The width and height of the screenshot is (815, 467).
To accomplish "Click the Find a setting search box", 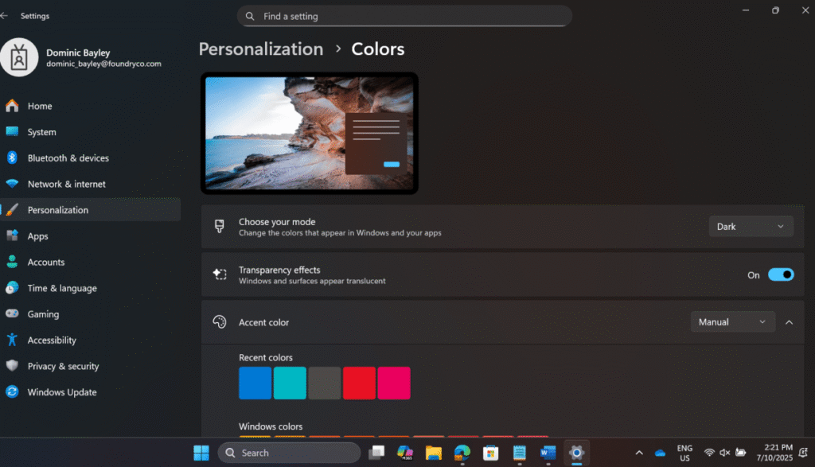I will pos(404,16).
